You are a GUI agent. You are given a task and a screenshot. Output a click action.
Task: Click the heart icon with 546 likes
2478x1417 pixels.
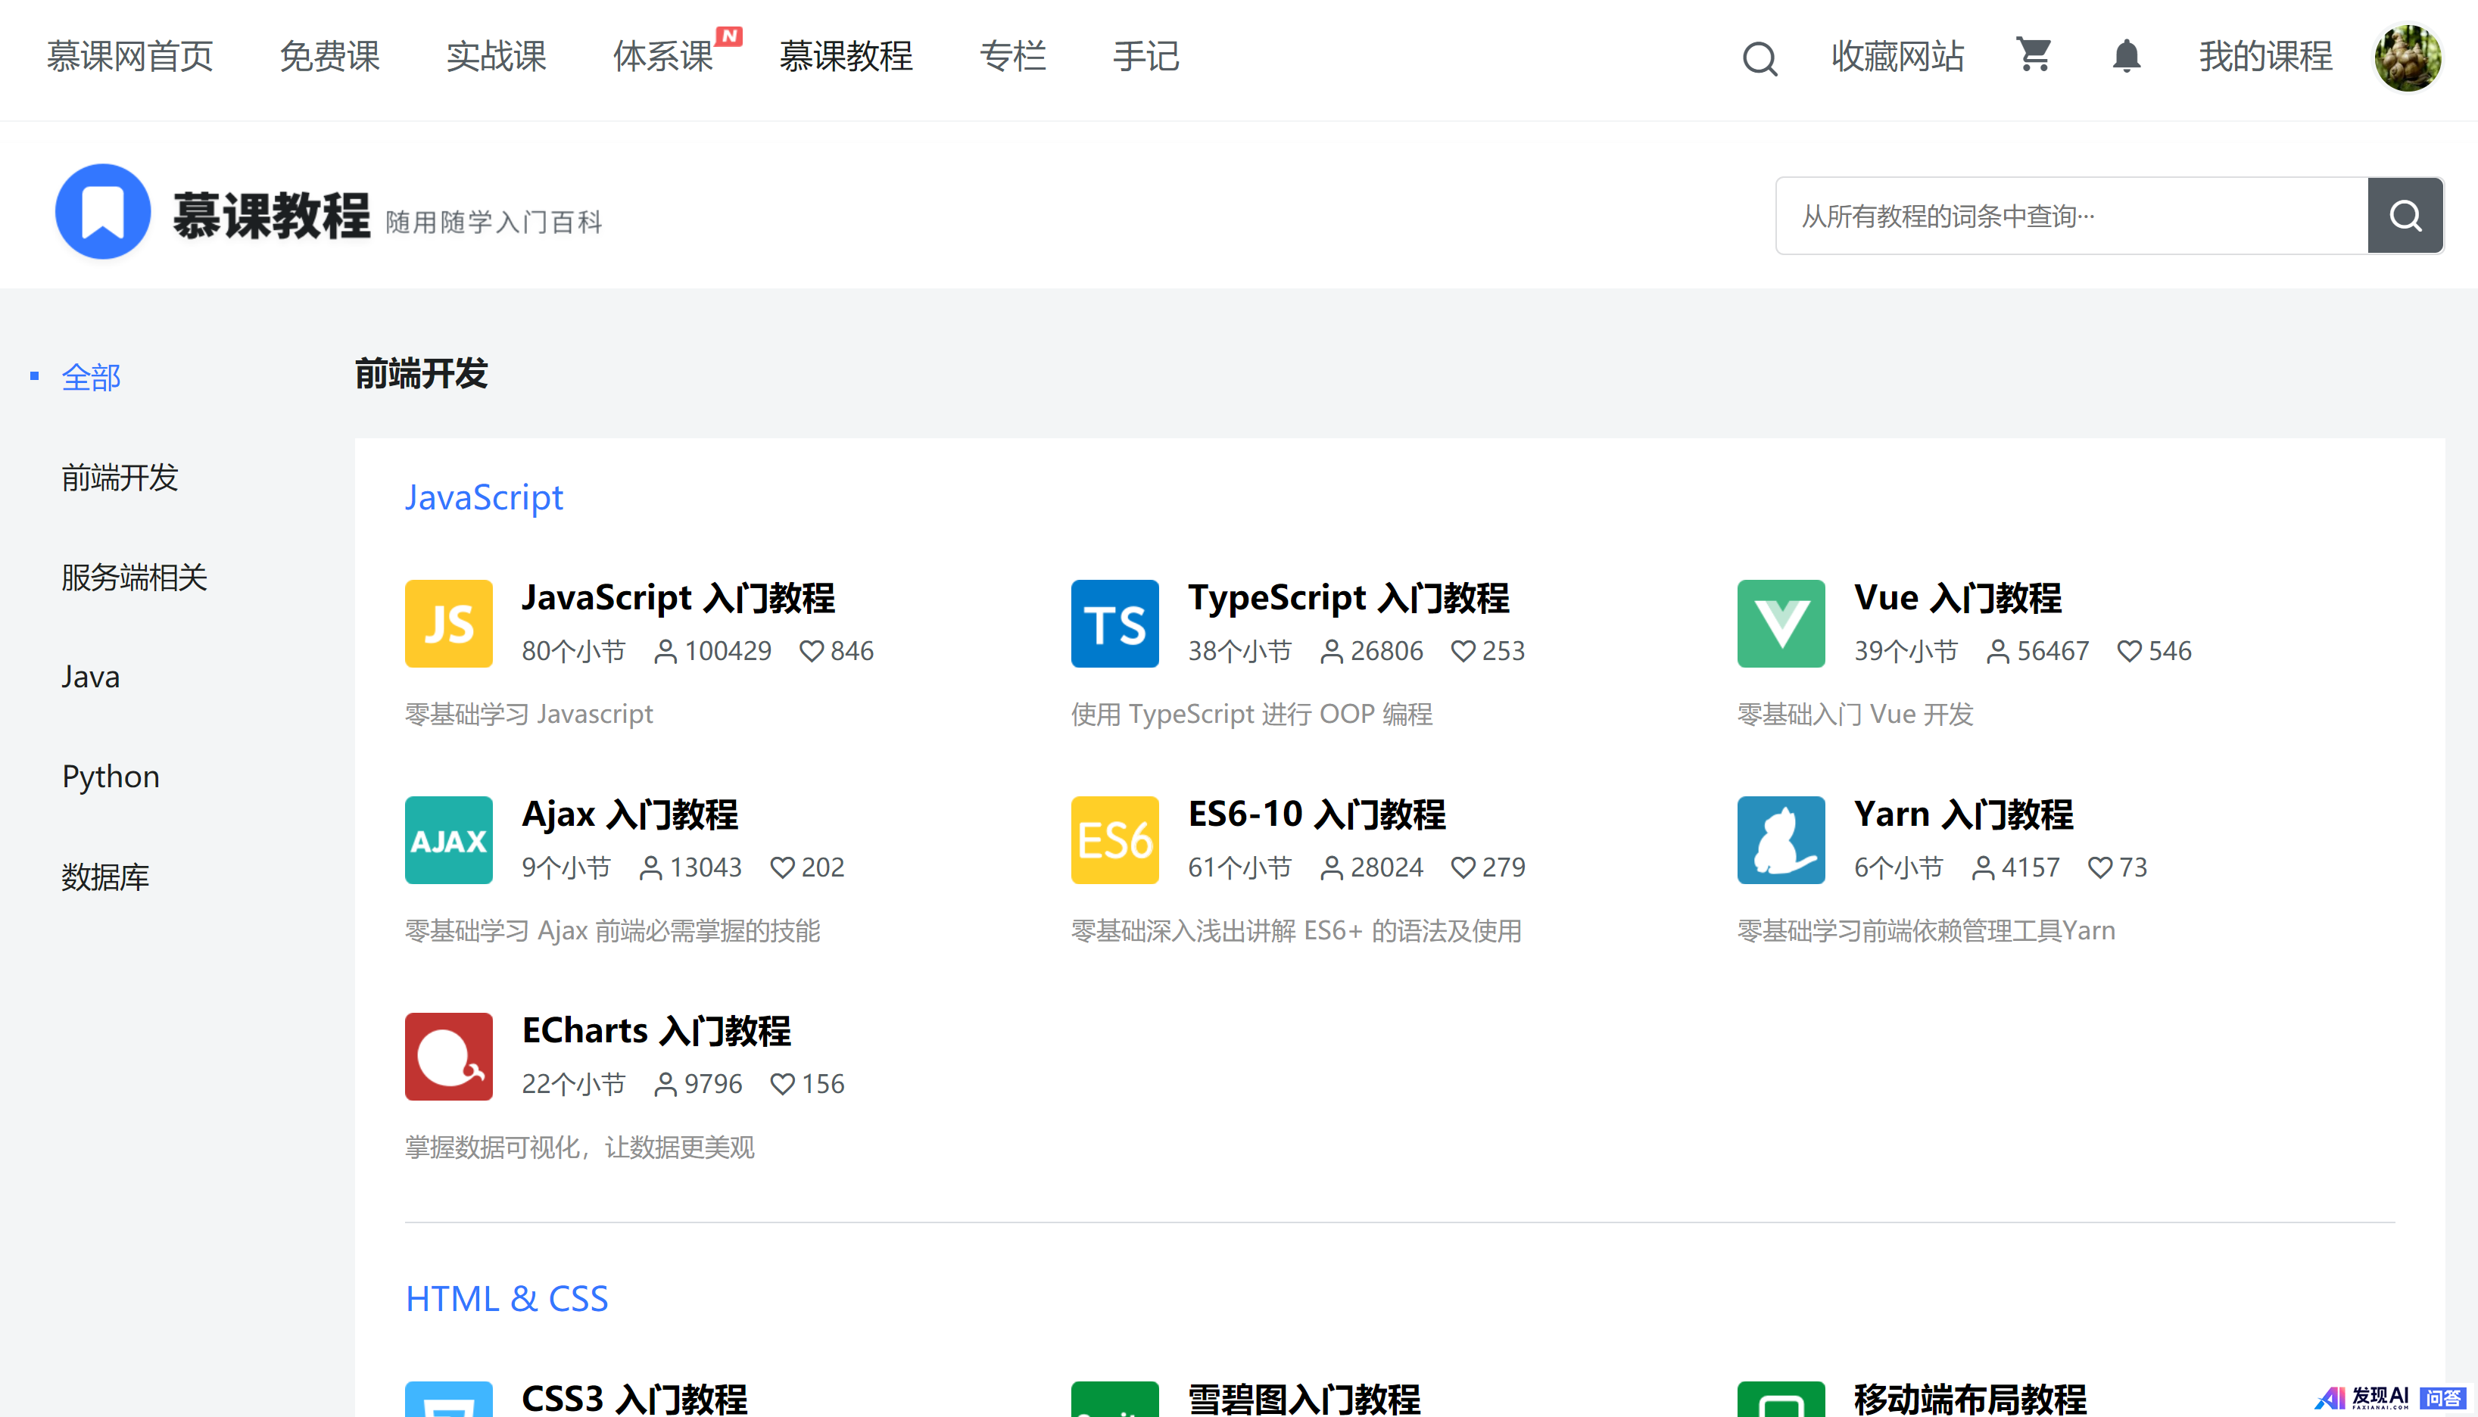[x=2128, y=651]
